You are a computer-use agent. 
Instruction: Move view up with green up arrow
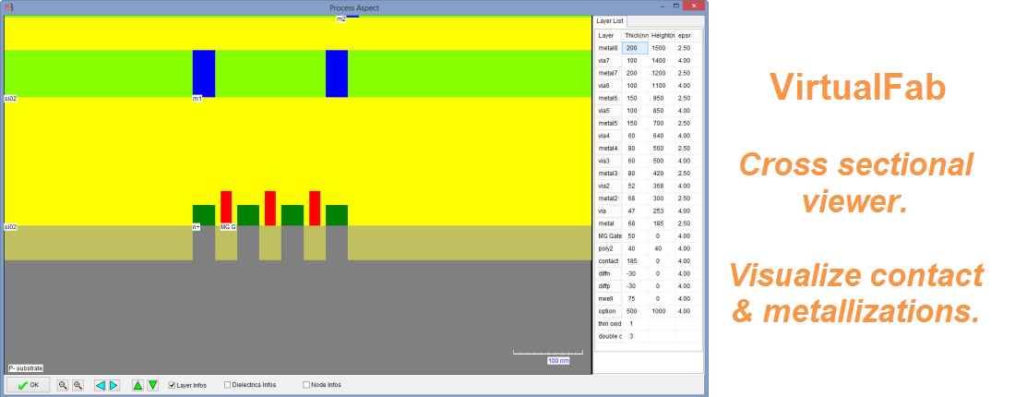click(x=137, y=385)
